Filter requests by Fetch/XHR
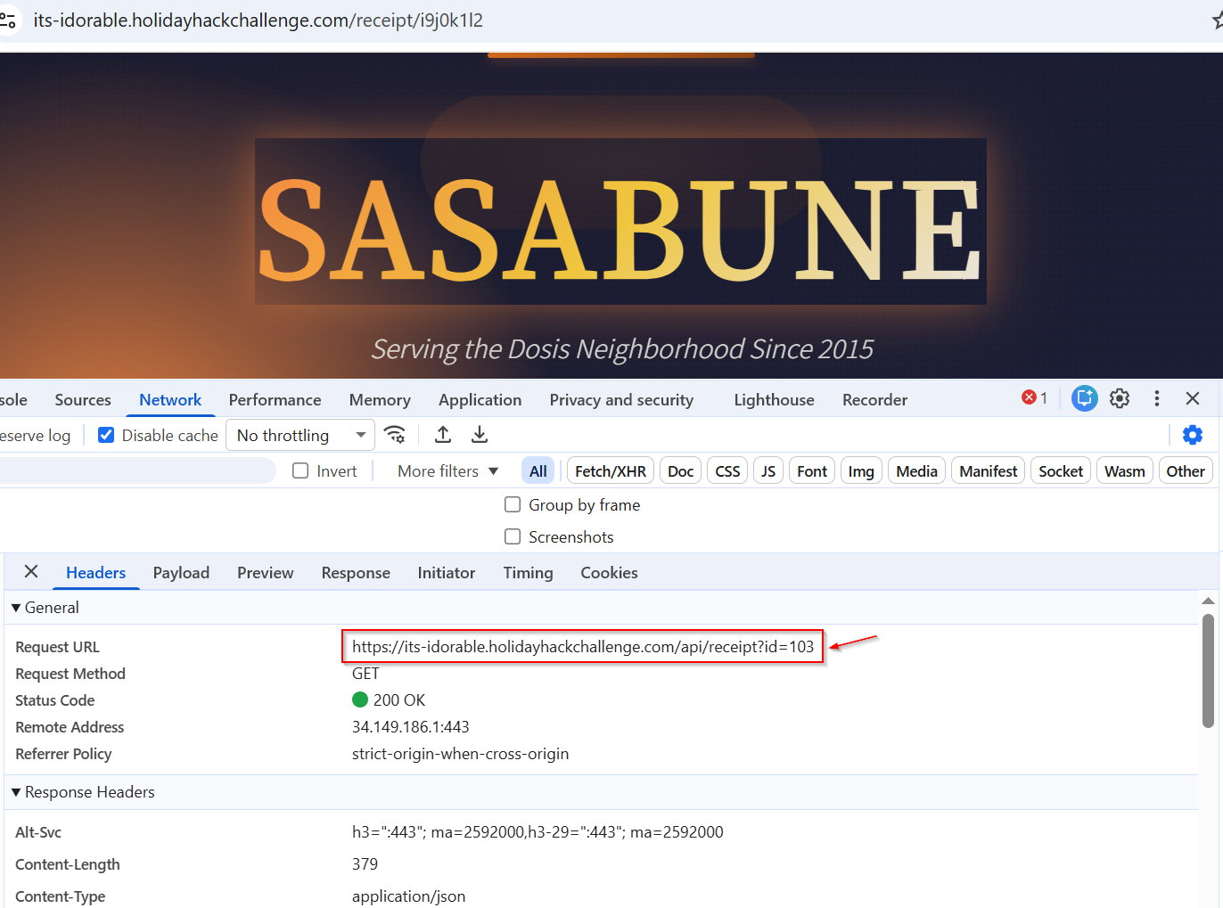This screenshot has width=1223, height=908. pos(611,471)
